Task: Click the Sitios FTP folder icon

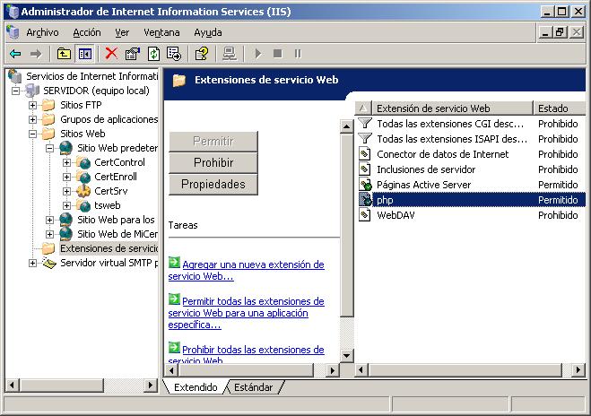Action: [x=48, y=105]
